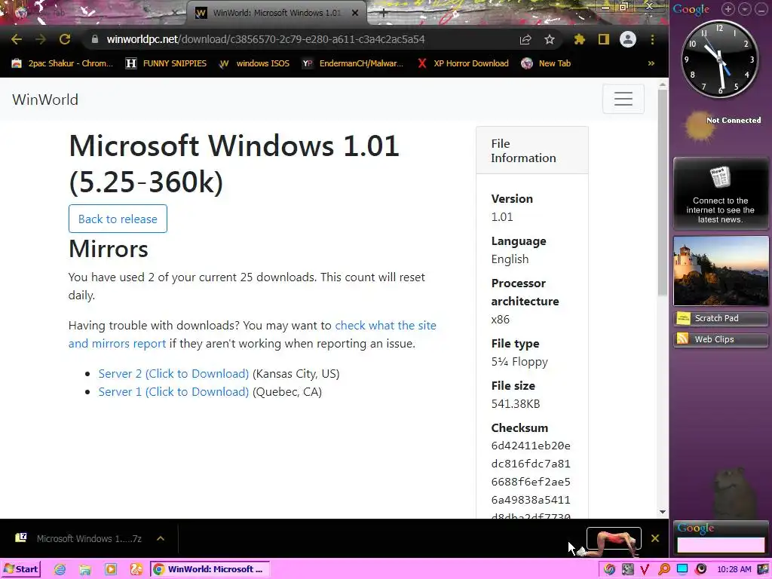Image resolution: width=772 pixels, height=579 pixels.
Task: Open the browser side panel
Action: point(604,39)
